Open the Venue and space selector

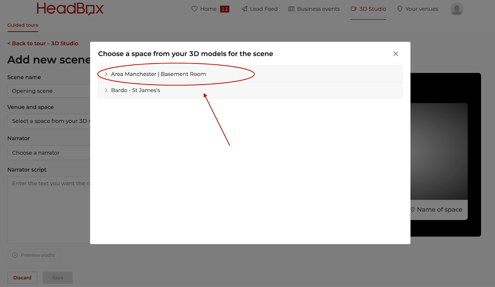click(x=49, y=121)
